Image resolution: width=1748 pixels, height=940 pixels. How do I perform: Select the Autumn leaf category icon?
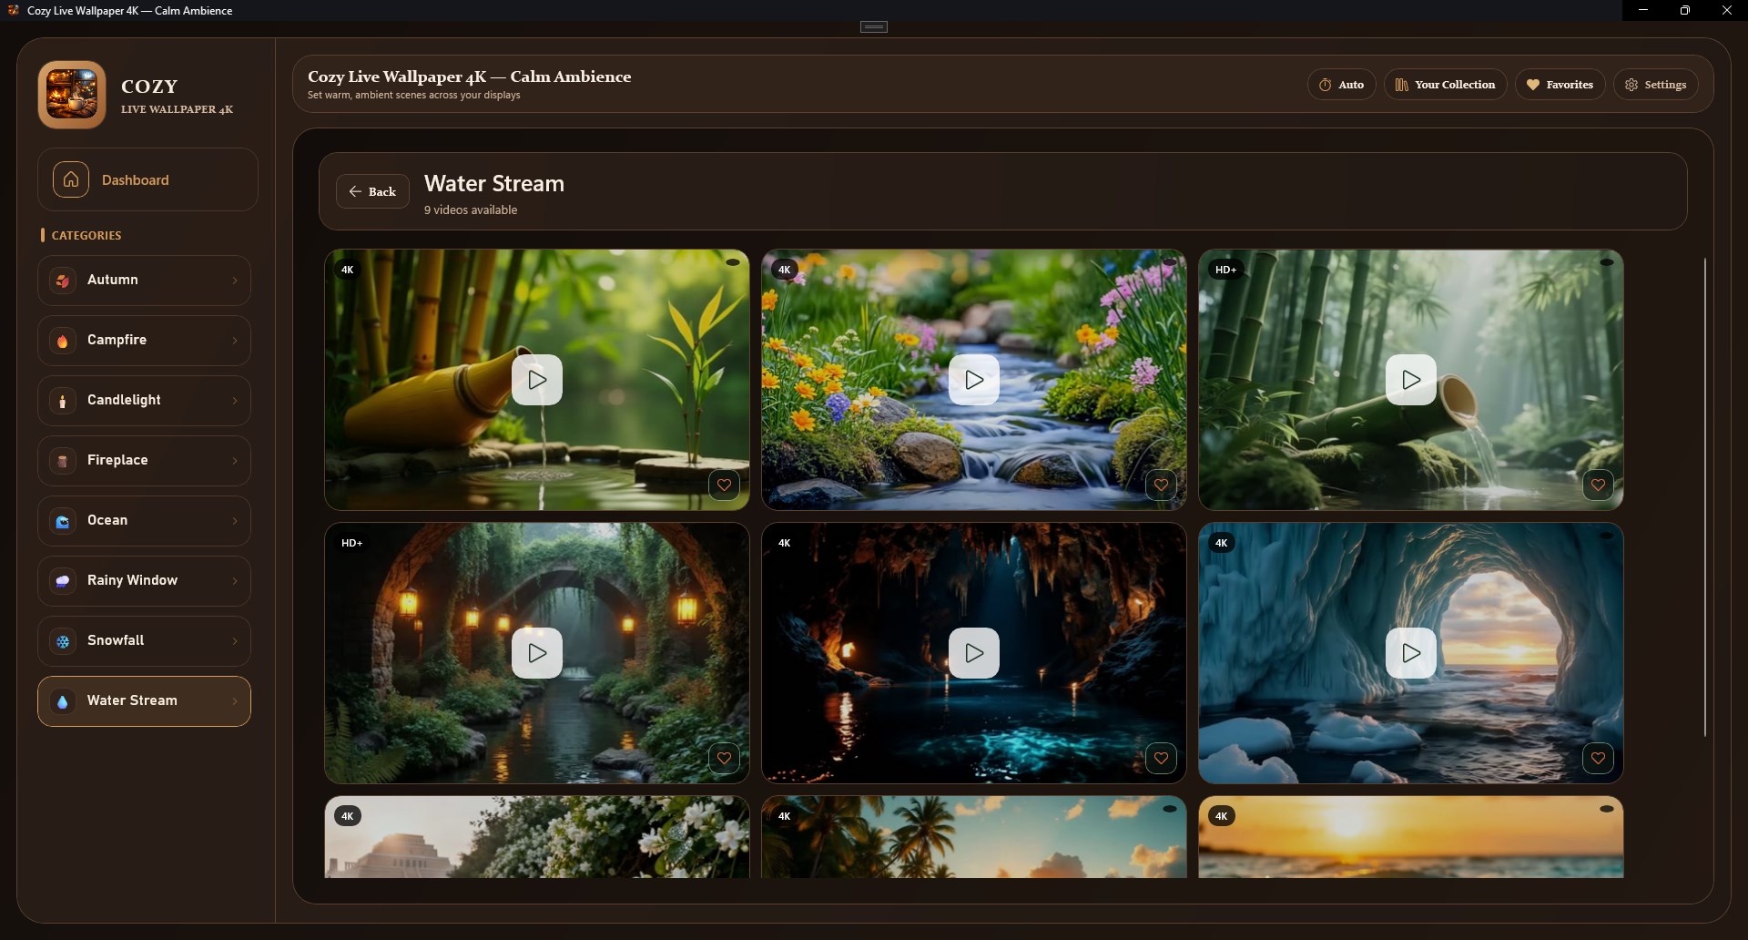[x=63, y=281]
